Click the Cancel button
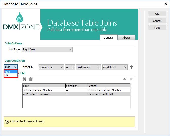Image resolution: width=170 pixels, height=136 pixels. pos(157,21)
